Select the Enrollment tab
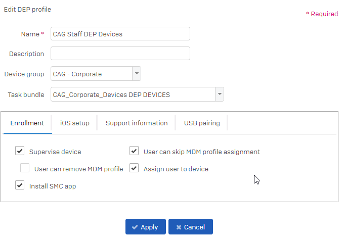The height and width of the screenshot is (239, 345). 27,123
